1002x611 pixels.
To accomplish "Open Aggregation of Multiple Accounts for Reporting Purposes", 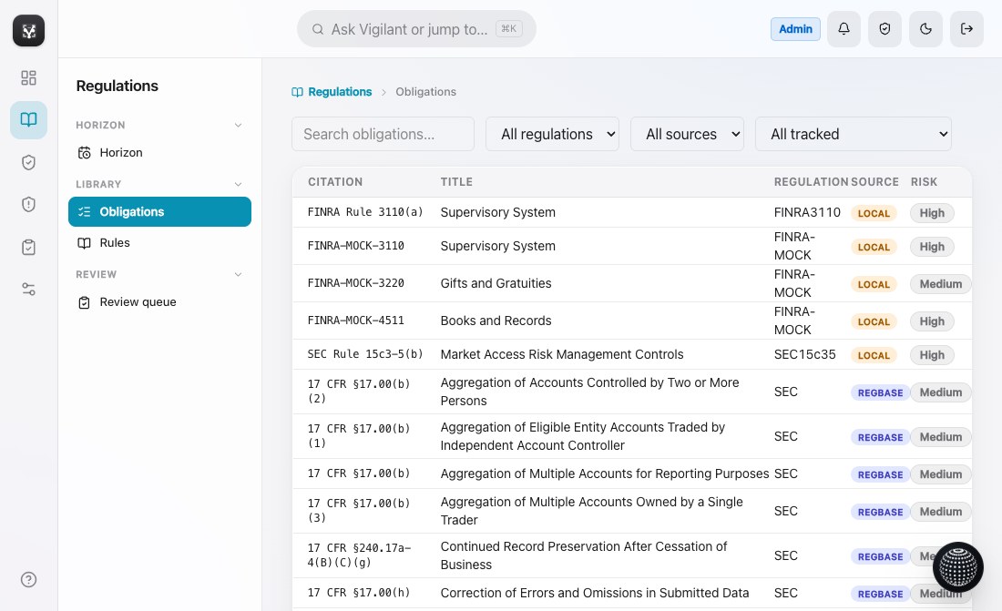I will point(605,474).
